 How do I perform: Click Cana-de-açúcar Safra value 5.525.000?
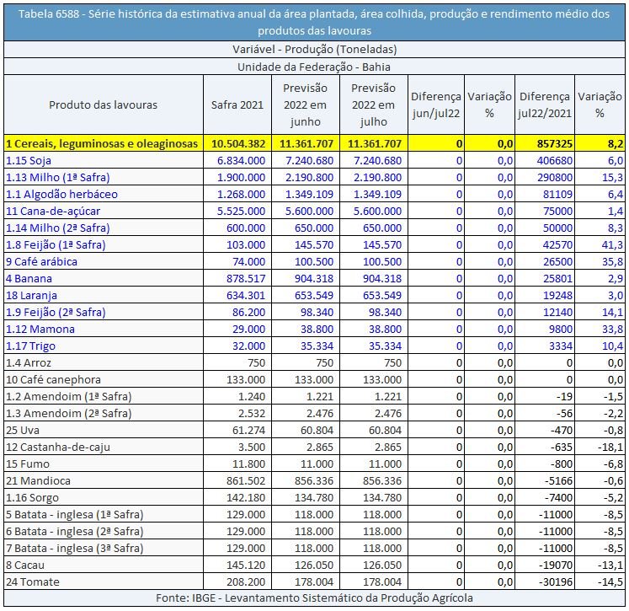(x=241, y=212)
